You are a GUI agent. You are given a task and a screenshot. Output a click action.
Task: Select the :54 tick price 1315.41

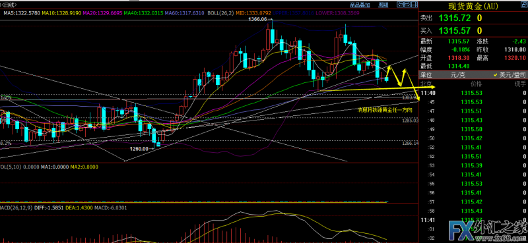pyautogui.click(x=471, y=175)
